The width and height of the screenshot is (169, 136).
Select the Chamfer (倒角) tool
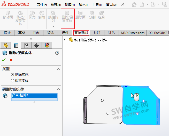(x=42, y=15)
